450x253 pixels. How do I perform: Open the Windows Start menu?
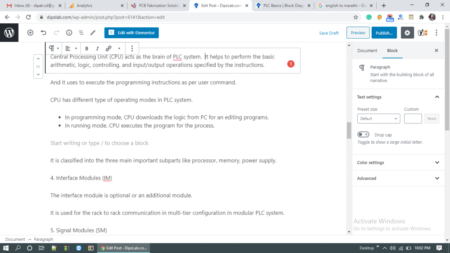click(x=6, y=248)
